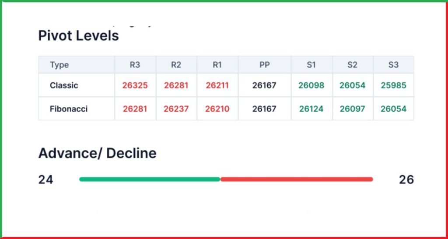448x239 pixels.
Task: Click the red decline portion of the bar
Action: point(297,179)
